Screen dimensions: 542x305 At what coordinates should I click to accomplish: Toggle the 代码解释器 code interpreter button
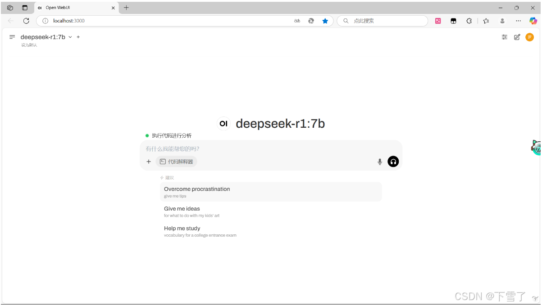click(x=176, y=161)
